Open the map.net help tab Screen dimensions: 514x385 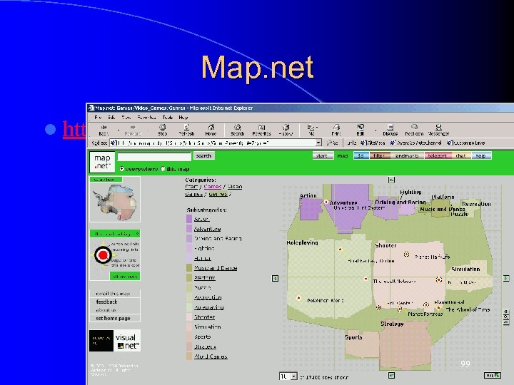coord(481,156)
